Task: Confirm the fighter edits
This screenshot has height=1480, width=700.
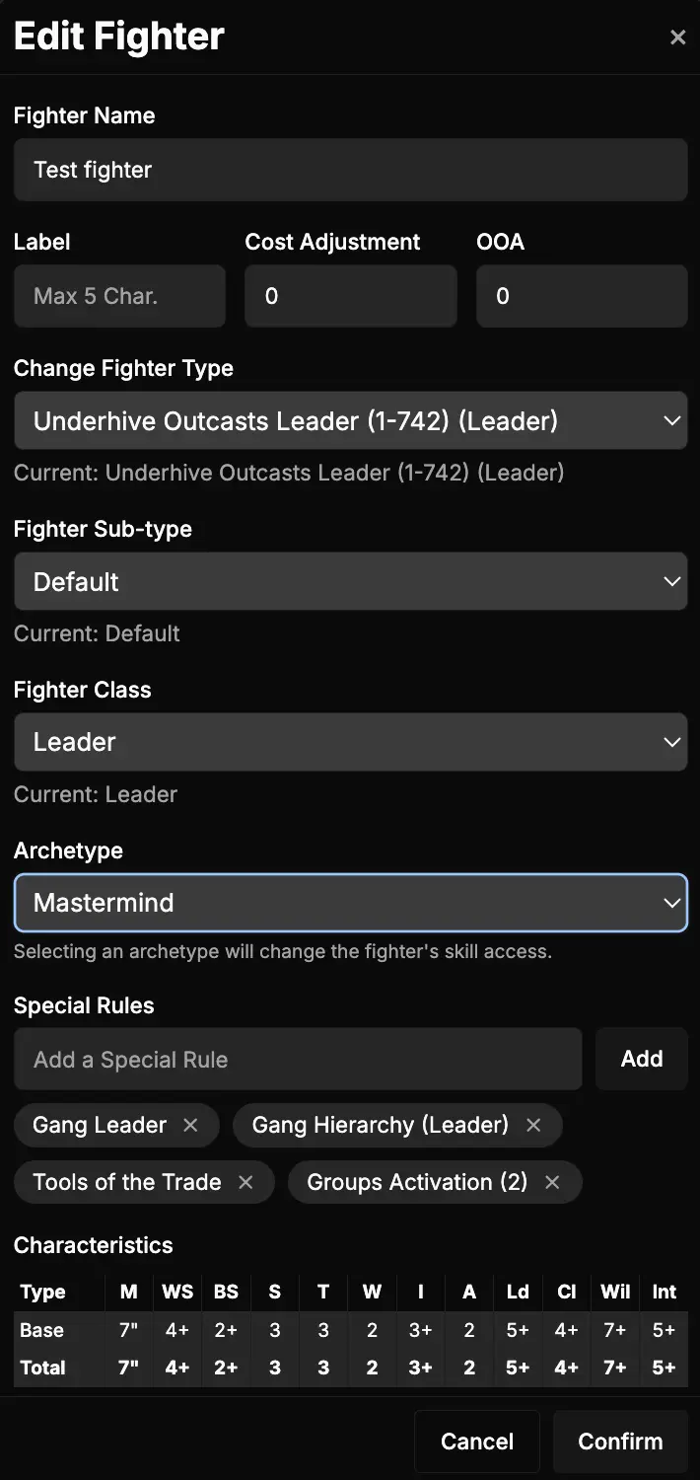Action: pyautogui.click(x=620, y=1442)
